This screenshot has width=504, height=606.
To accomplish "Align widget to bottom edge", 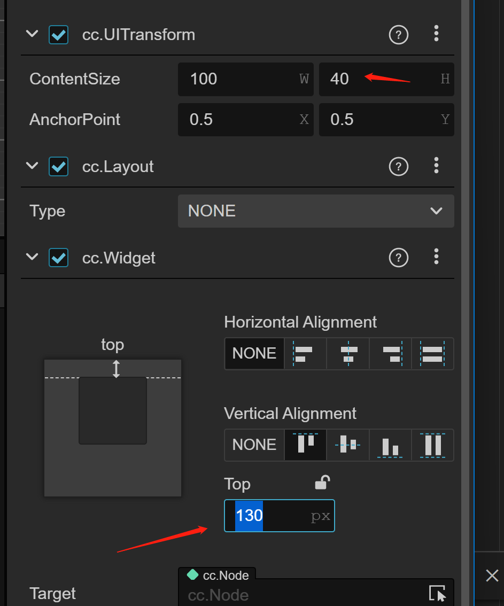I will 390,445.
